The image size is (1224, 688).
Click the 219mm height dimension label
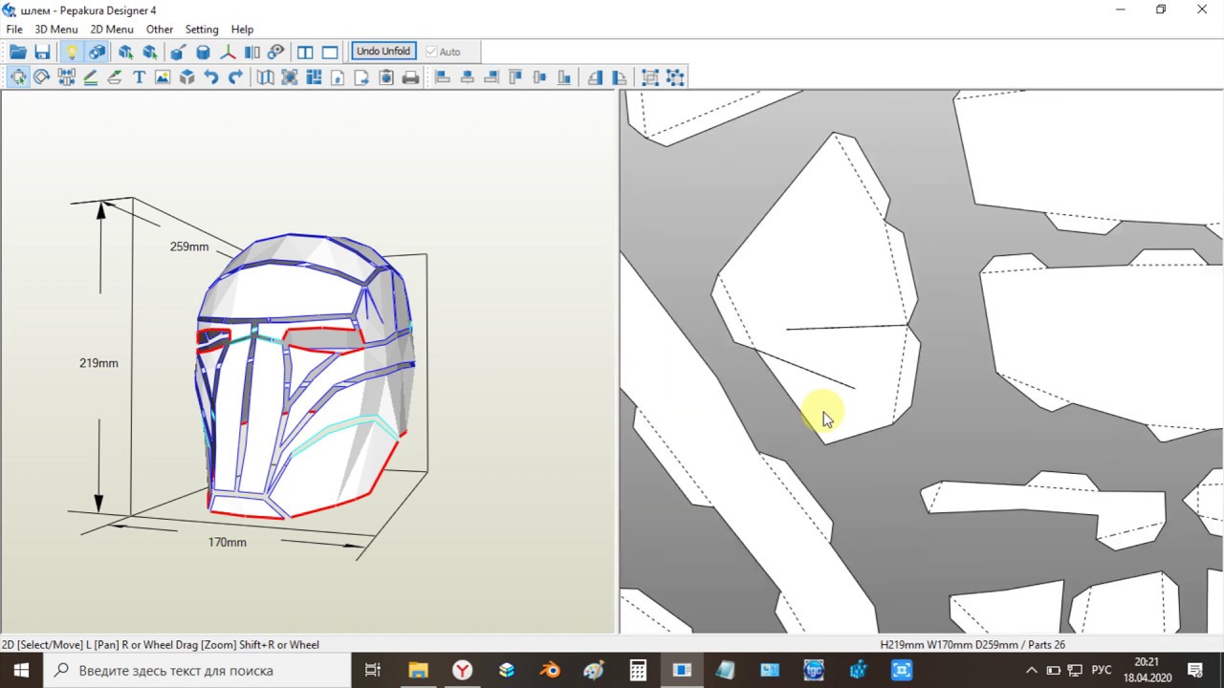click(98, 363)
